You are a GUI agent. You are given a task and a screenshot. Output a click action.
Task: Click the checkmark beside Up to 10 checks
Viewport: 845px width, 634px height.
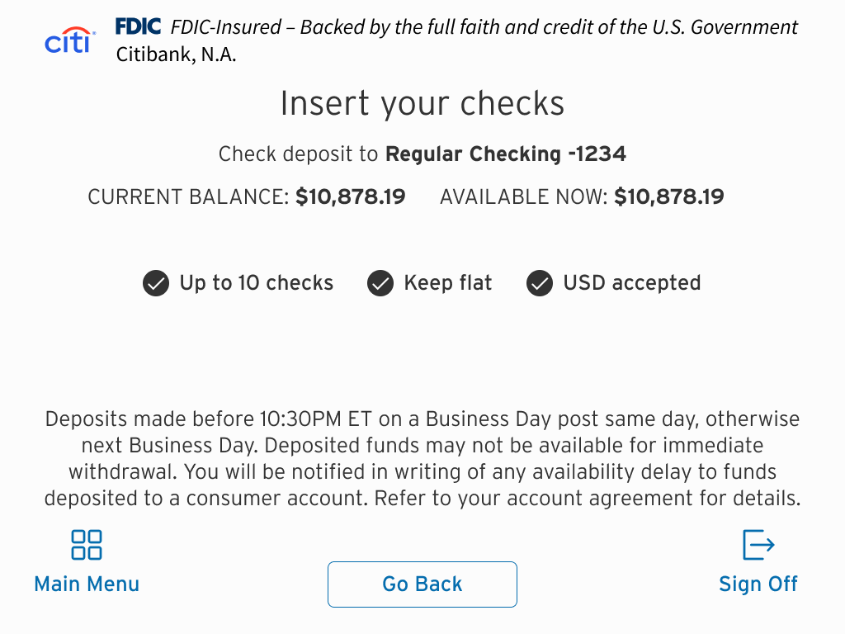point(156,283)
